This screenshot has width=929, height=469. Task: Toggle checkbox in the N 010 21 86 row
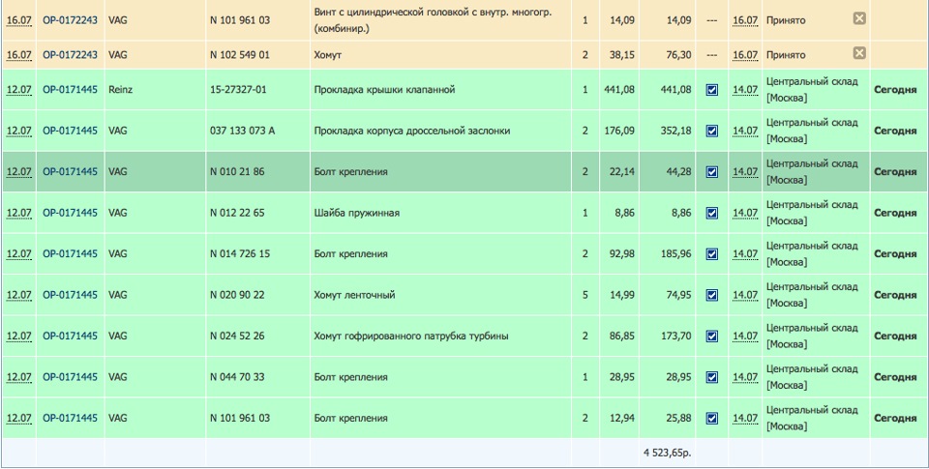pyautogui.click(x=712, y=172)
